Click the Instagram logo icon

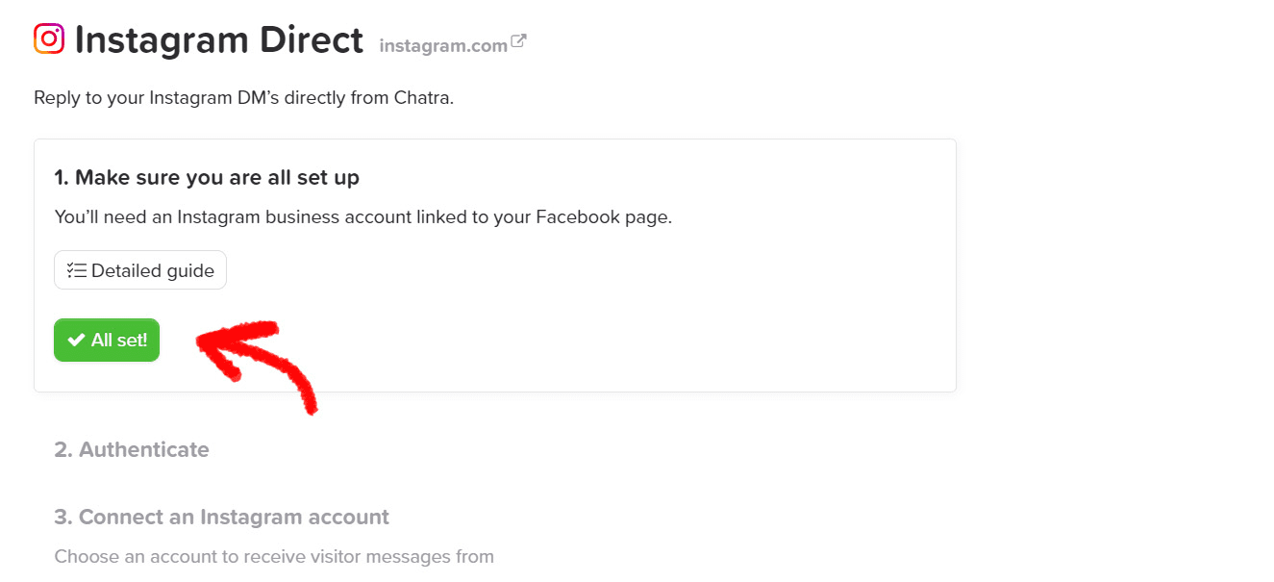[49, 38]
